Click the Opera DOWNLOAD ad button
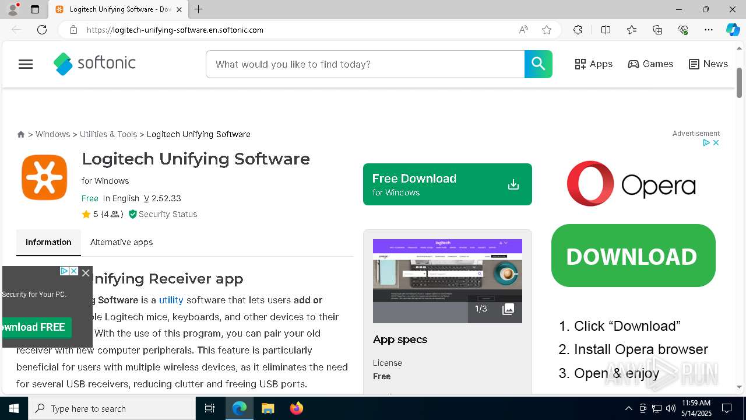The width and height of the screenshot is (746, 420). [x=634, y=256]
